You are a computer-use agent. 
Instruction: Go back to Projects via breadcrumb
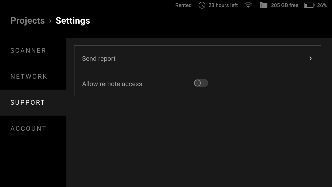[27, 21]
